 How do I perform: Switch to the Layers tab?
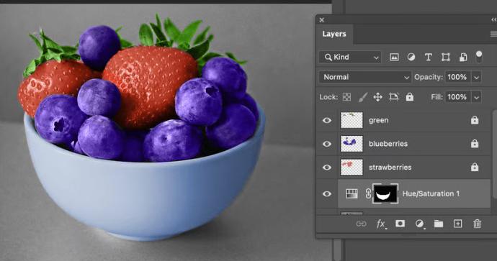tap(334, 34)
